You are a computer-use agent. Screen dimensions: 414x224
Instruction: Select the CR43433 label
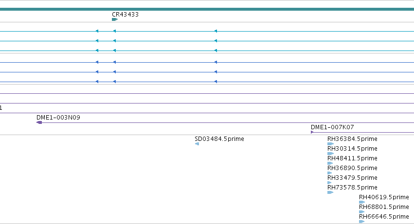coord(125,15)
